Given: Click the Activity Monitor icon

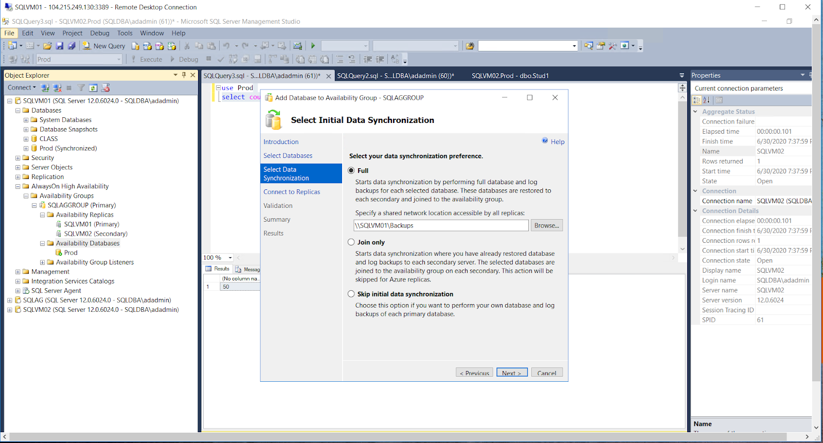Looking at the screenshot, I should [297, 46].
